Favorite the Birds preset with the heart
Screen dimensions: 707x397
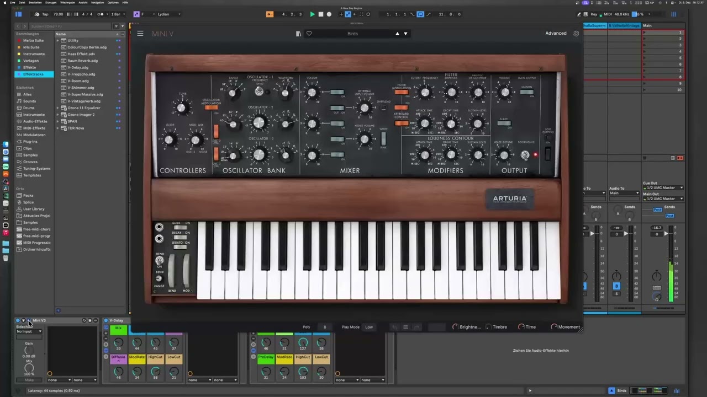tap(309, 34)
